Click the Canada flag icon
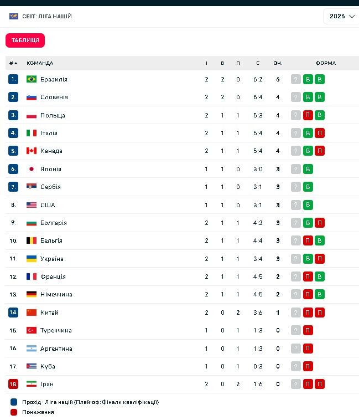The image size is (359, 420). (32, 151)
